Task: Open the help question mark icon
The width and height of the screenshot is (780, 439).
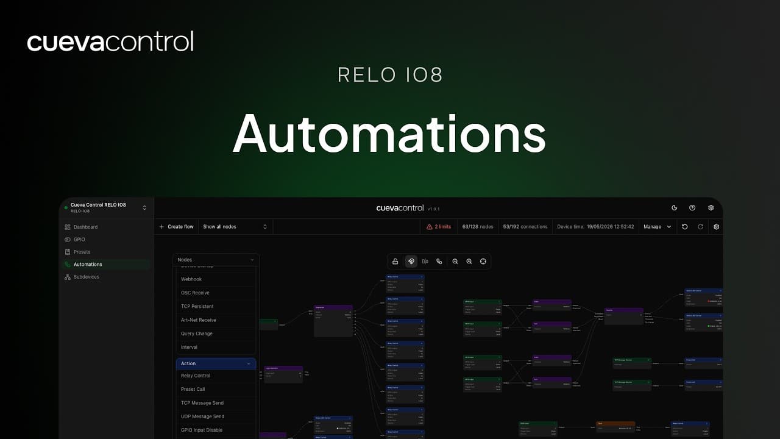Action: pos(692,208)
